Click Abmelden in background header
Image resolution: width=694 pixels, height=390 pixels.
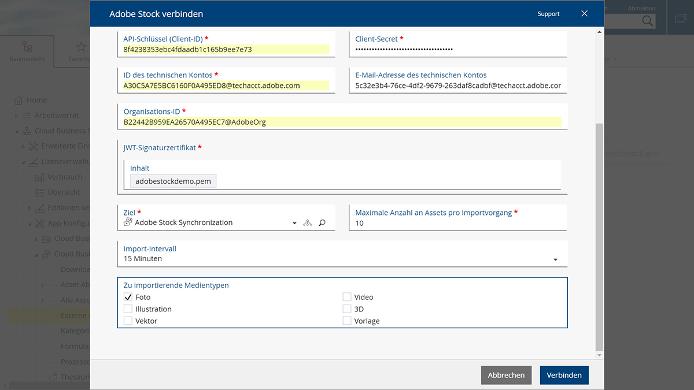pos(641,8)
